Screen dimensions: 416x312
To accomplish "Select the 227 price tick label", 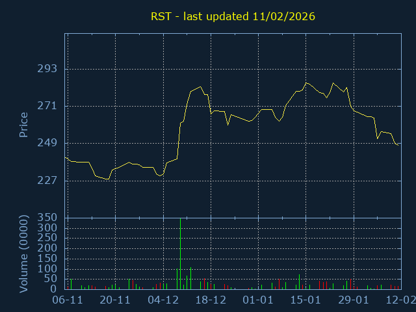I will click(x=47, y=180).
